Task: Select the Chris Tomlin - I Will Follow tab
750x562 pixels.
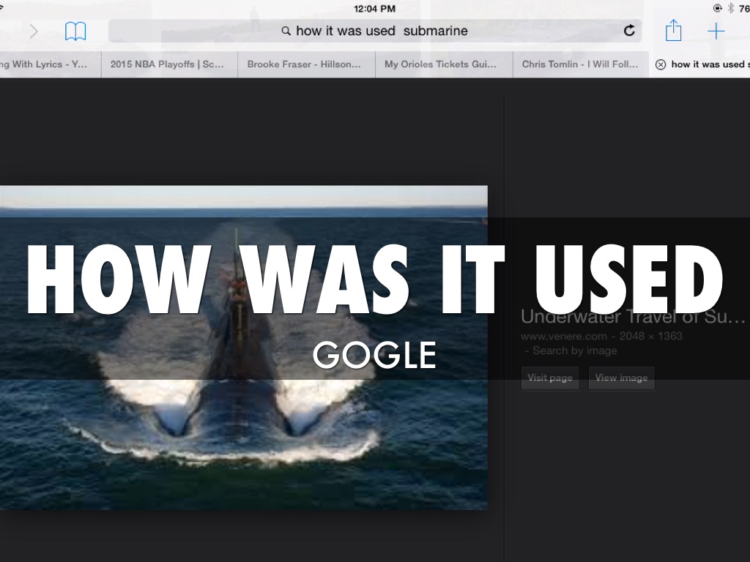Action: 580,64
